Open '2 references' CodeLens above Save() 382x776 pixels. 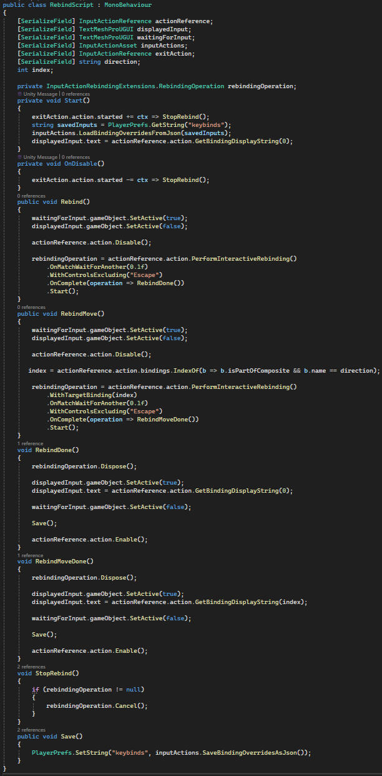[x=31, y=730]
